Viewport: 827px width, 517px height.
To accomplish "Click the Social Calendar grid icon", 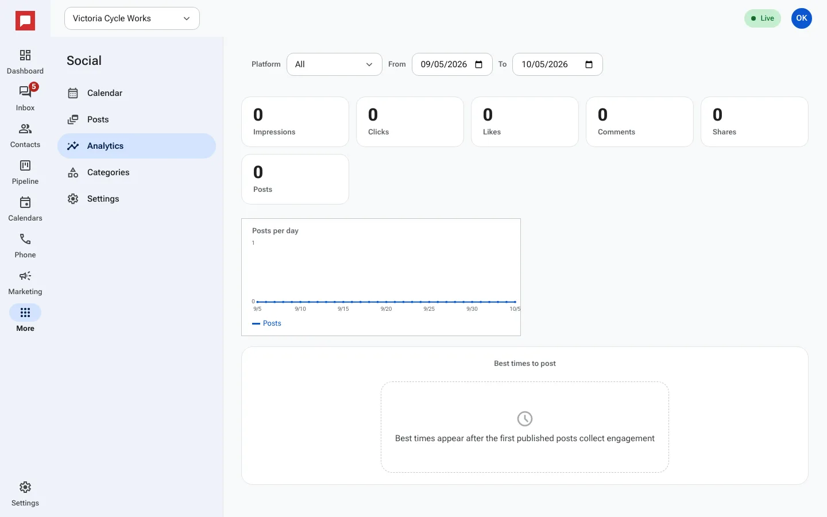I will (x=73, y=93).
